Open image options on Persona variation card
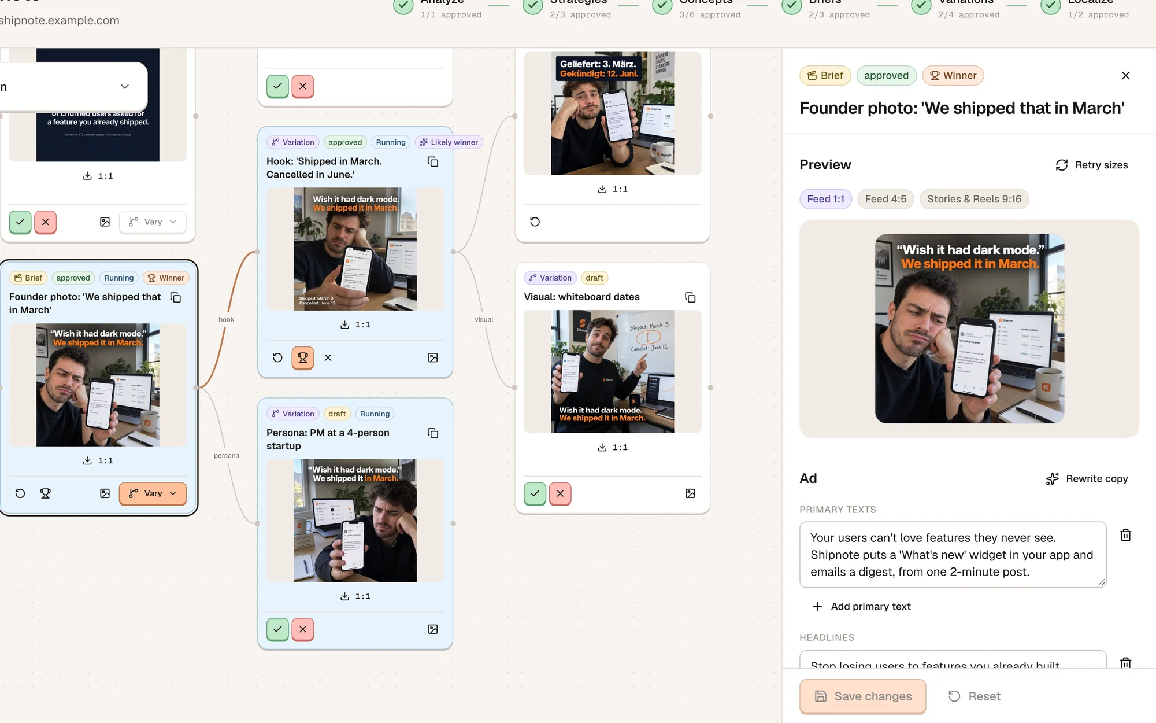Viewport: 1156px width, 723px height. (433, 629)
